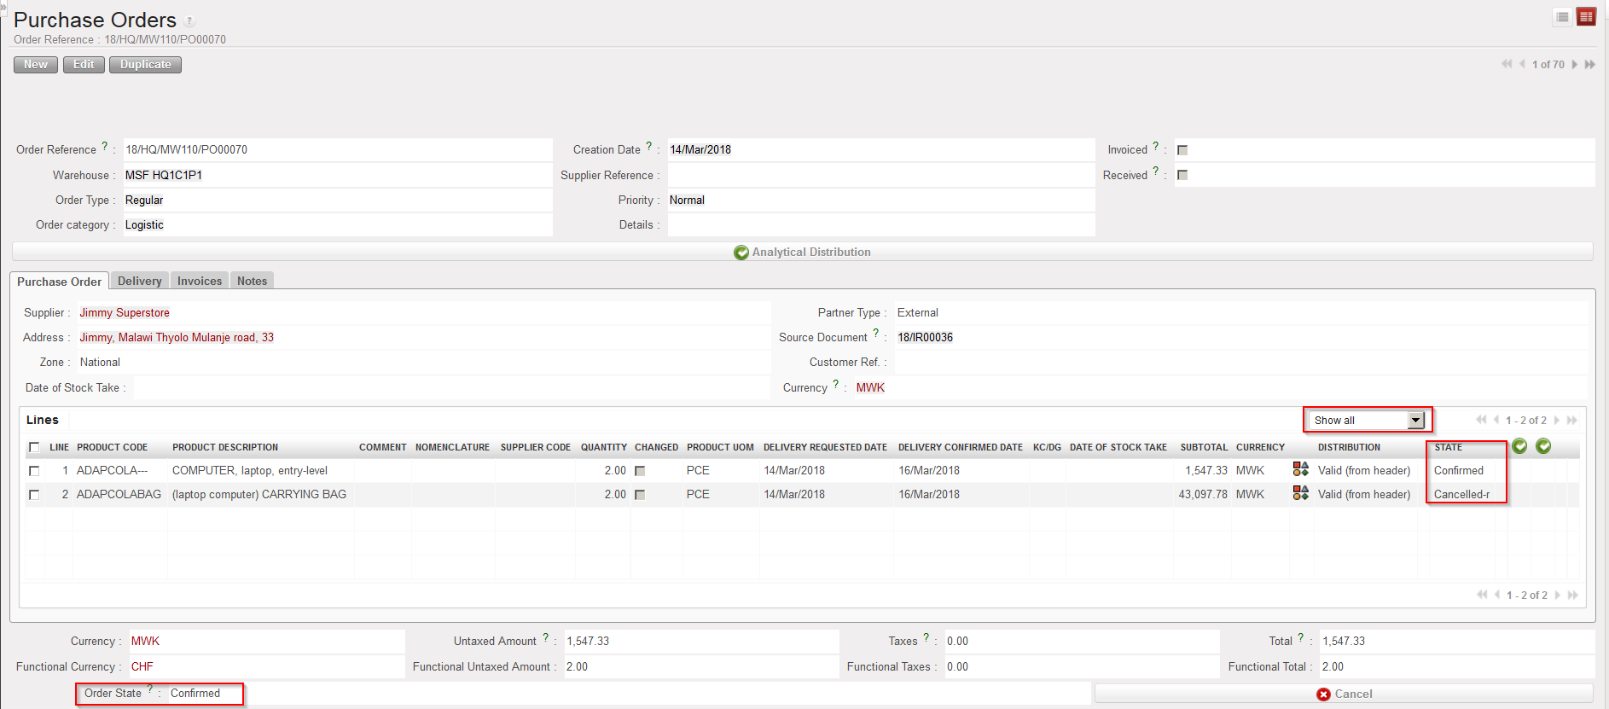Screen dimensions: 1609x709
Task: Jump to last purchase order record
Action: pyautogui.click(x=1590, y=65)
